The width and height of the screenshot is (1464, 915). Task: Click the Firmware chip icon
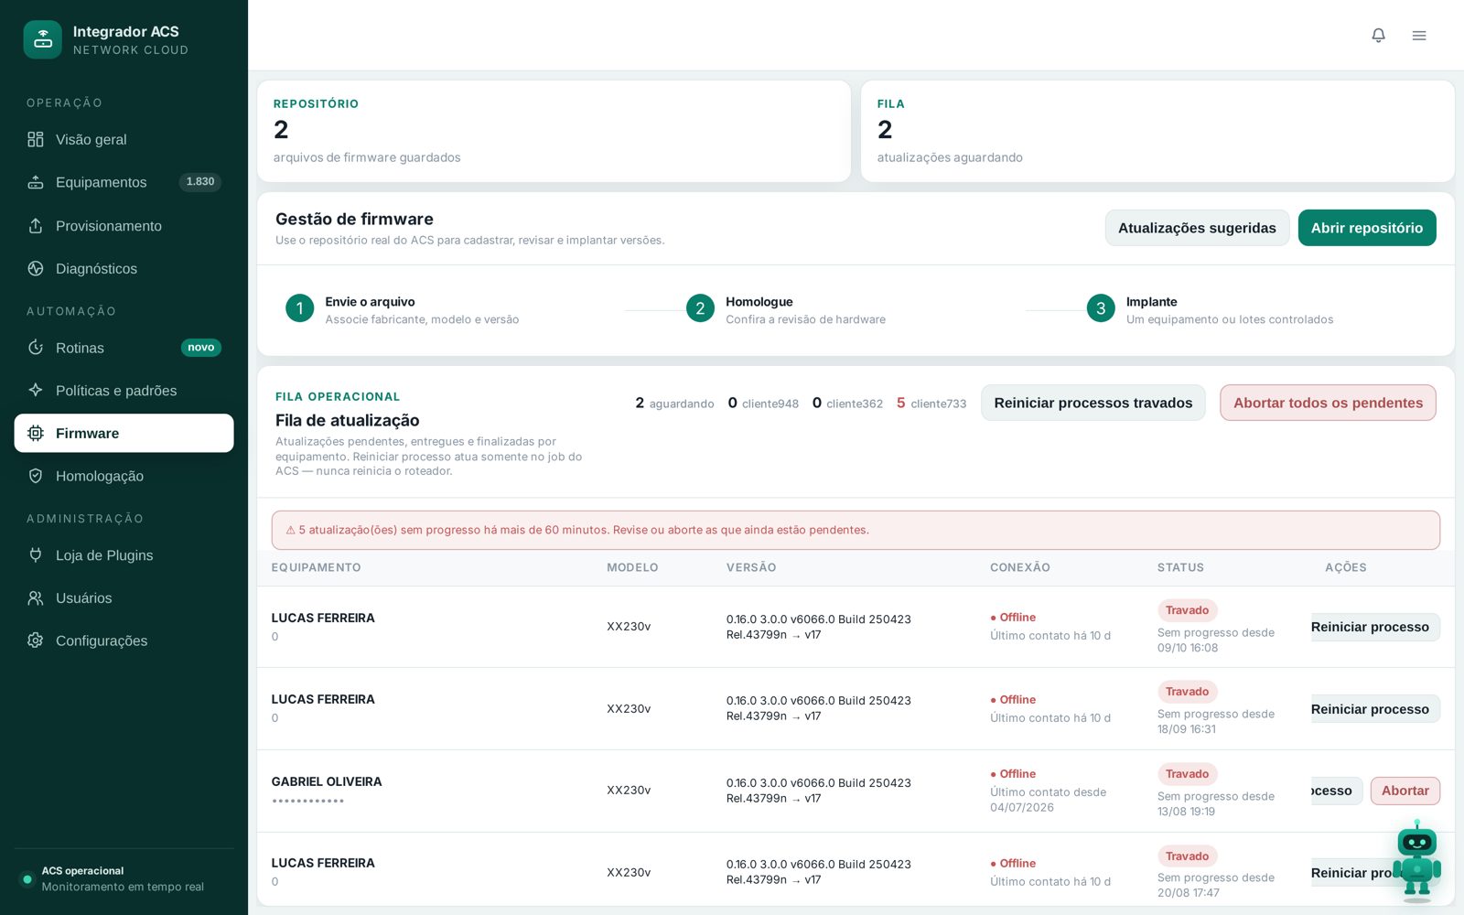(x=36, y=433)
